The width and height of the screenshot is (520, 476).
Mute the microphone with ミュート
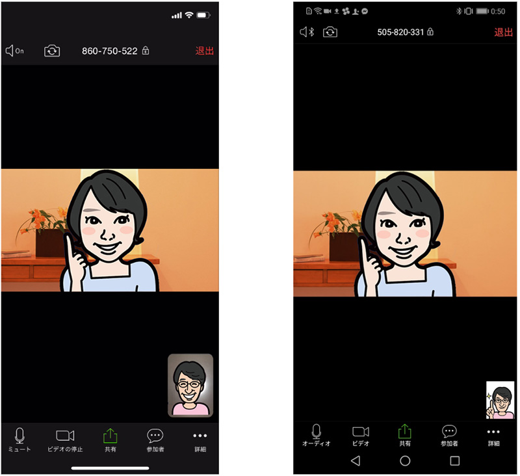pos(19,439)
